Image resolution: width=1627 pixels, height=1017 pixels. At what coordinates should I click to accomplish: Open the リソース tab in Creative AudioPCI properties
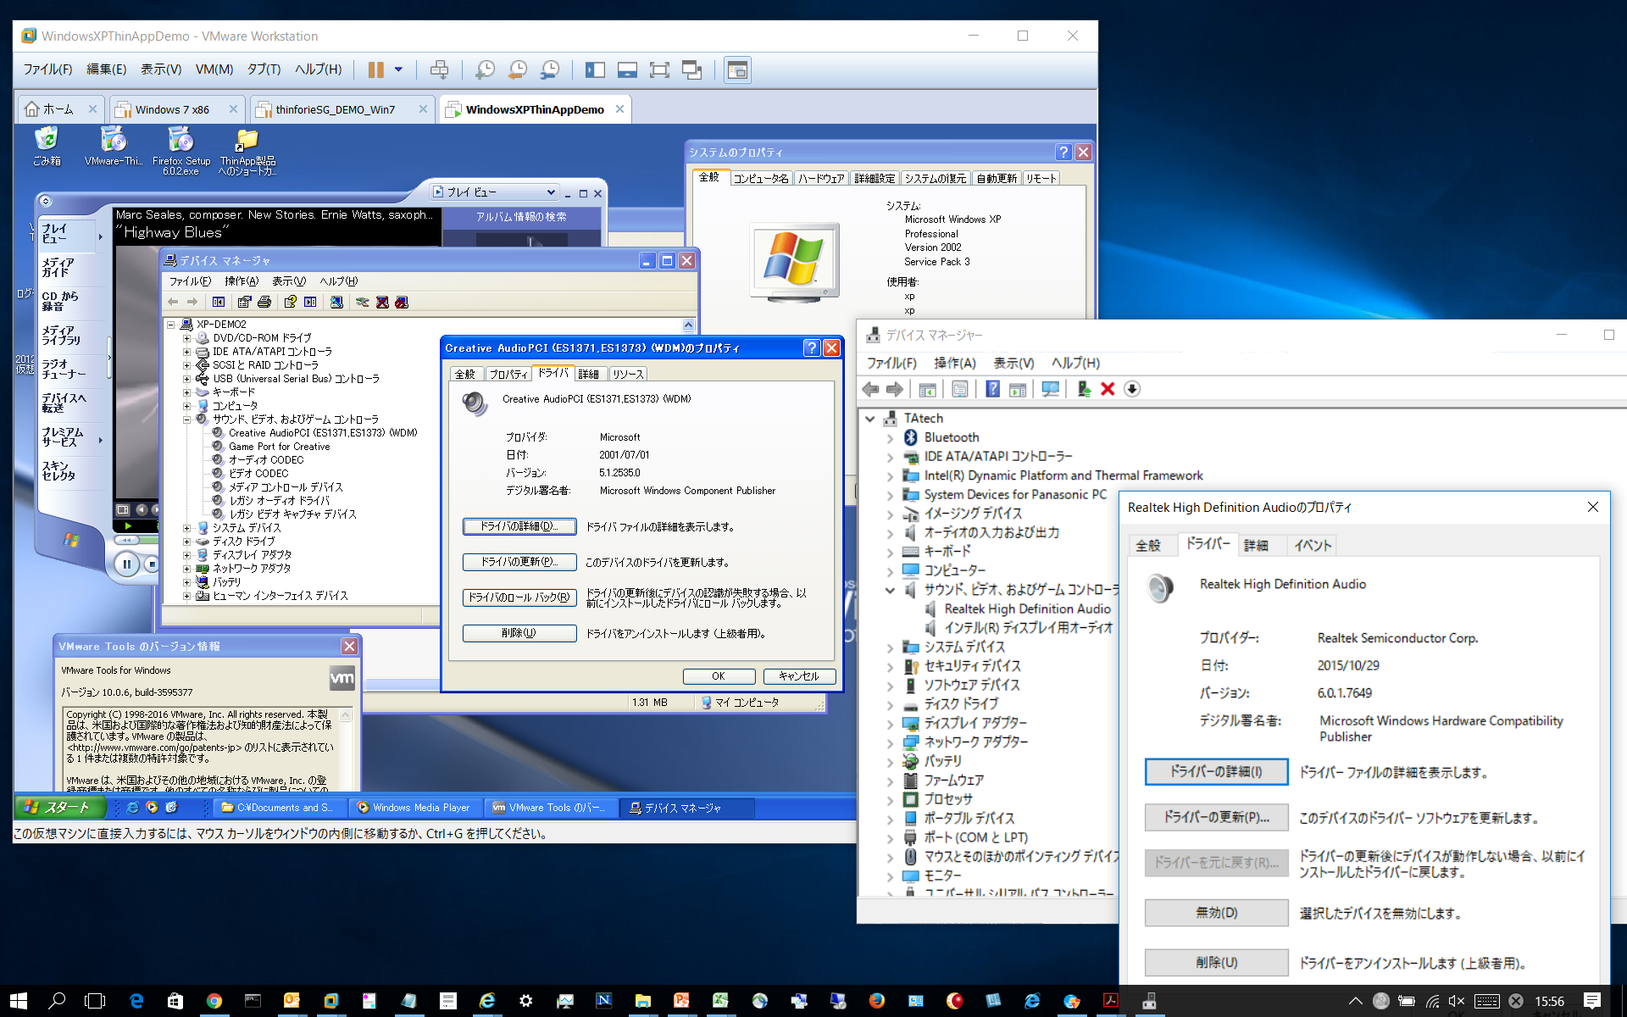point(628,374)
